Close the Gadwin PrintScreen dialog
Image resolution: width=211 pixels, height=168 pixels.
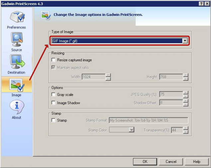(207, 4)
